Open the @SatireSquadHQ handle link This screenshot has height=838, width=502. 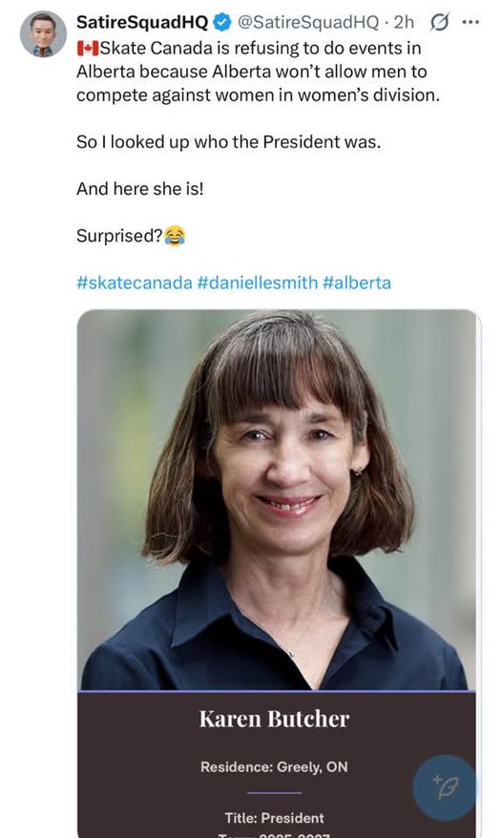(307, 22)
